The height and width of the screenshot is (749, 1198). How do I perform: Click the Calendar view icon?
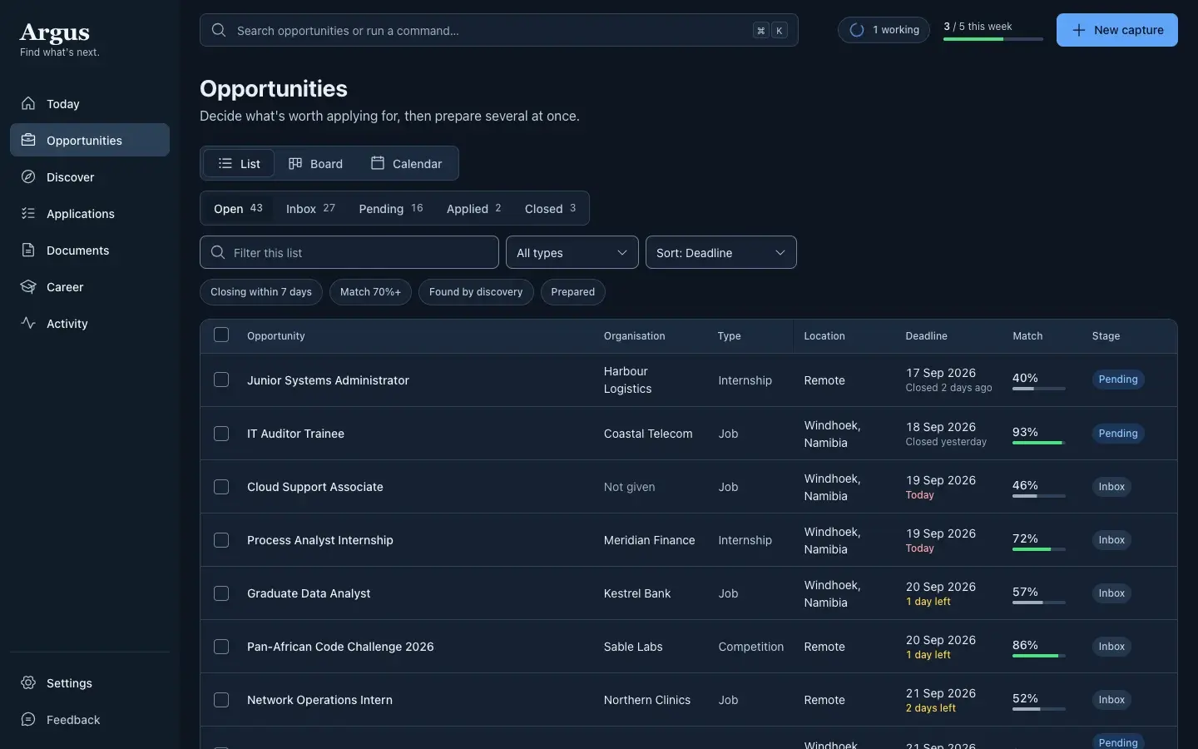pos(378,163)
